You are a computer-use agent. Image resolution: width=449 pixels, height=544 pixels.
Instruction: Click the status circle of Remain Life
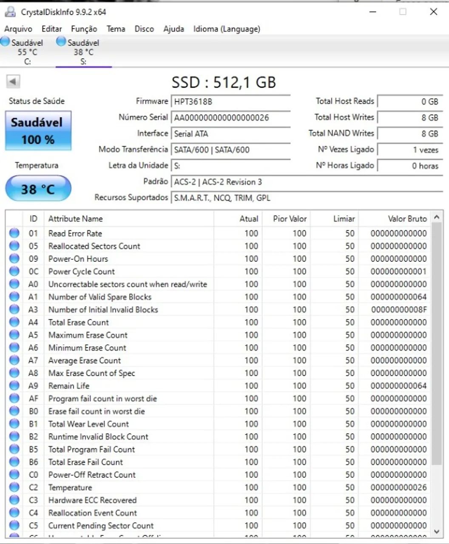(x=14, y=385)
